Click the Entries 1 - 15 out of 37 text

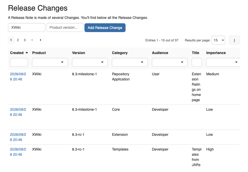(x=162, y=40)
